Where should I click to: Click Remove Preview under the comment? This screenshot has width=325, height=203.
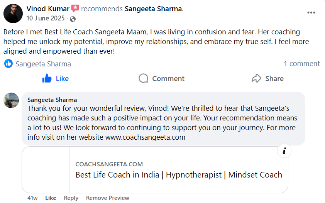107,198
